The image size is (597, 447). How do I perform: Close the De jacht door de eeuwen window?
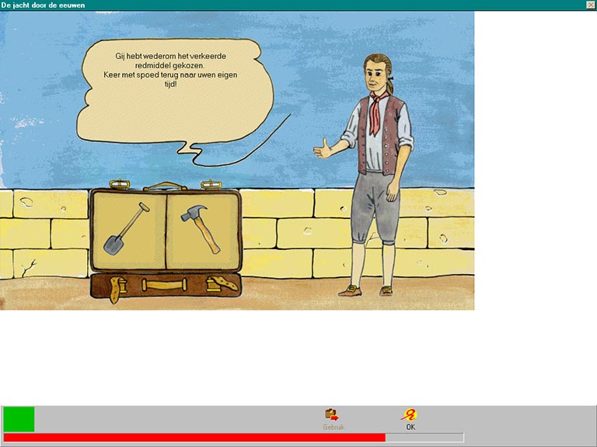pos(591,5)
